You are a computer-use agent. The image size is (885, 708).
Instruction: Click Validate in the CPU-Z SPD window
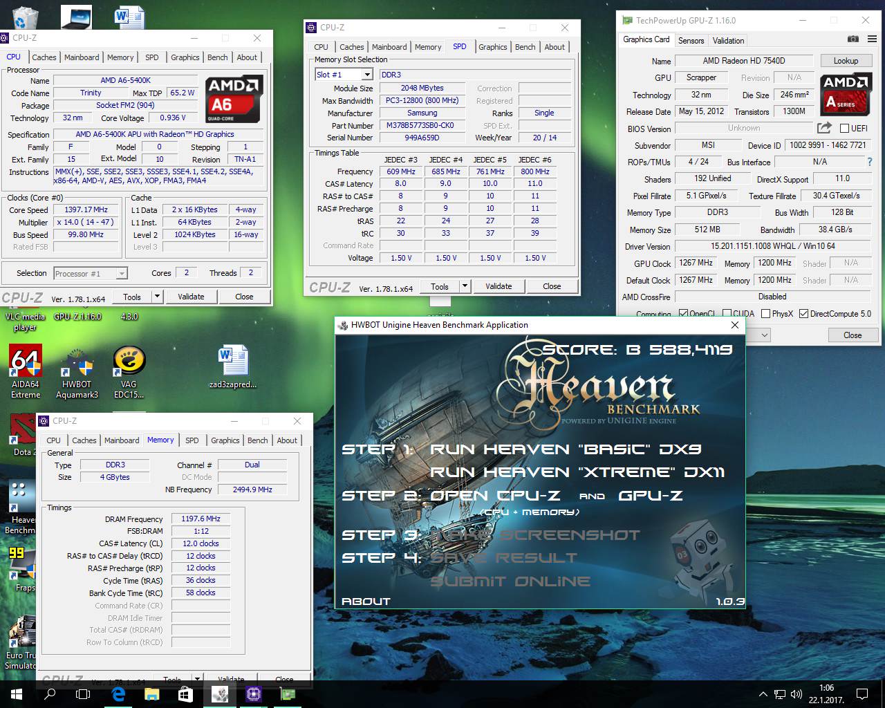(x=499, y=286)
